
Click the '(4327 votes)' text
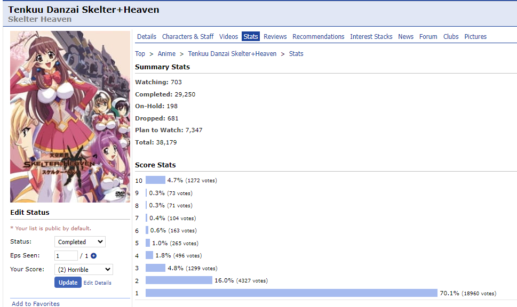[x=252, y=281]
